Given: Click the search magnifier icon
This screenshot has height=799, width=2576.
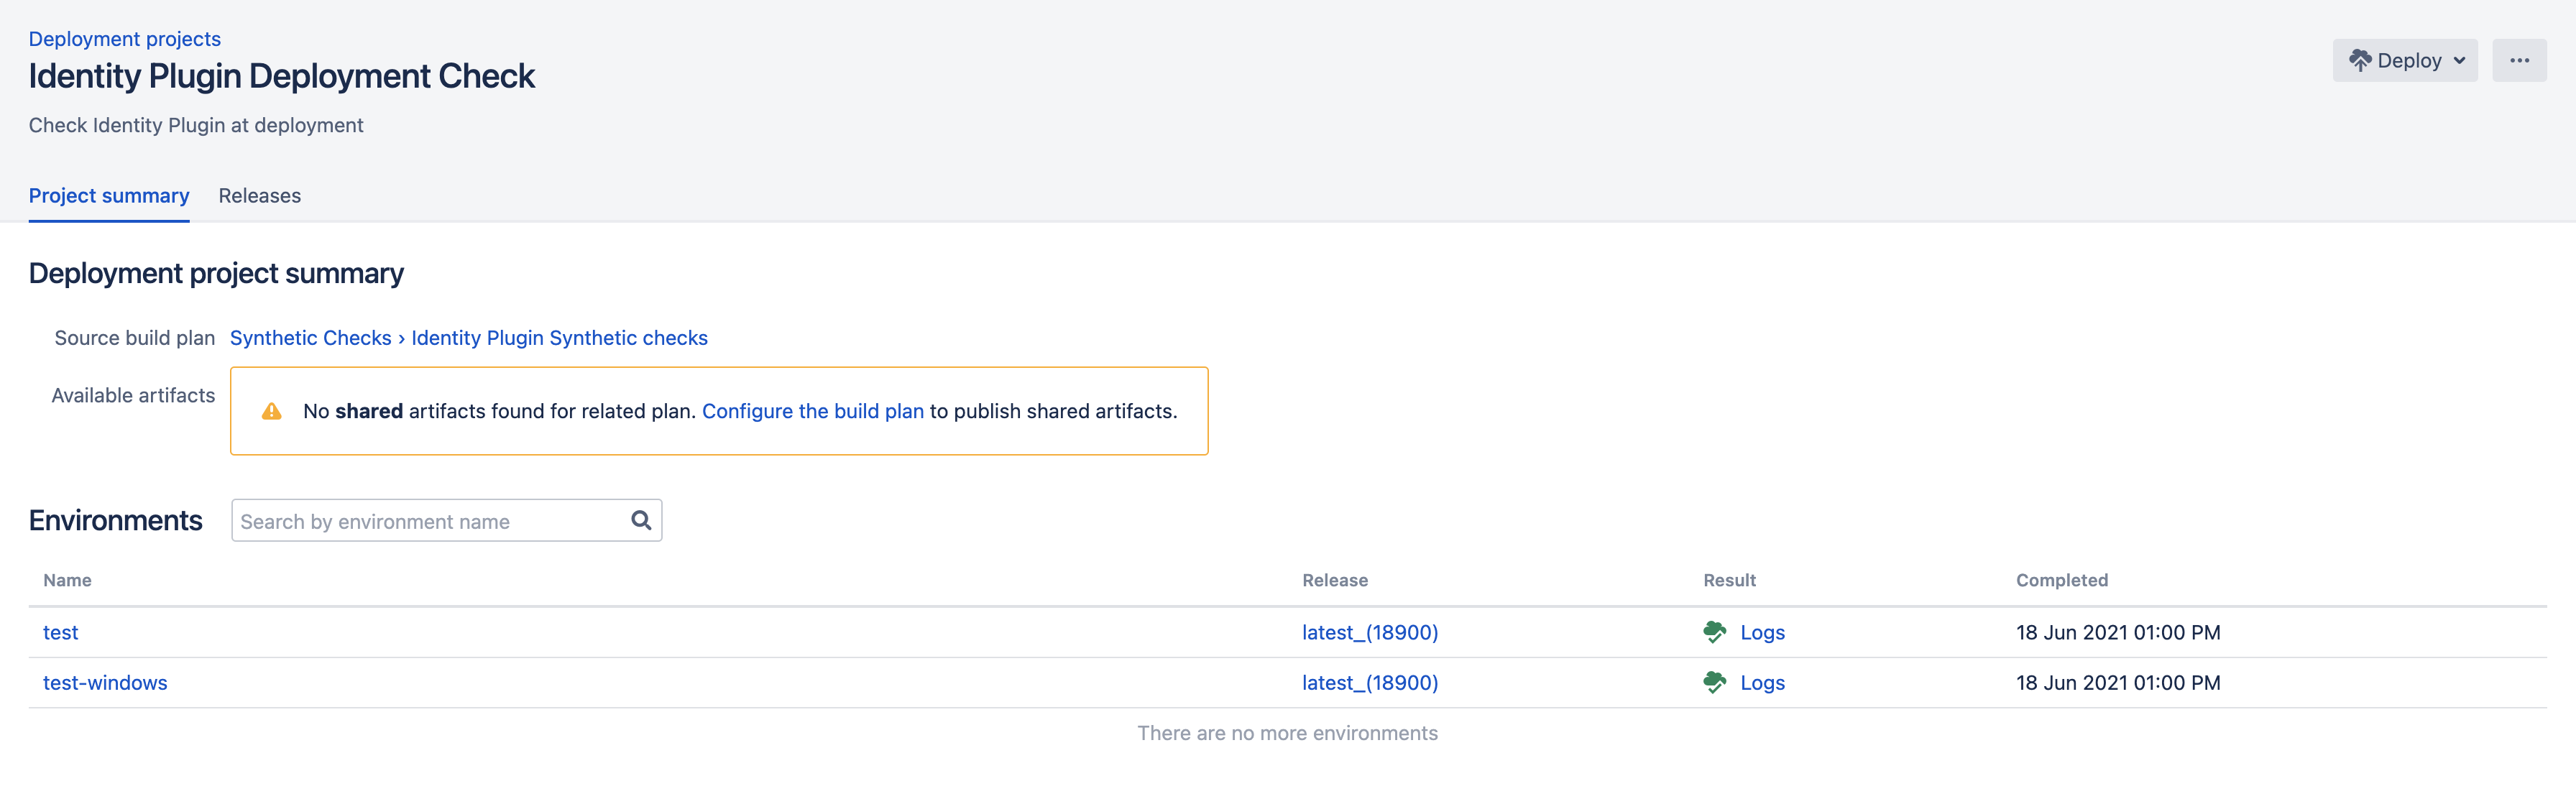Looking at the screenshot, I should (x=641, y=520).
